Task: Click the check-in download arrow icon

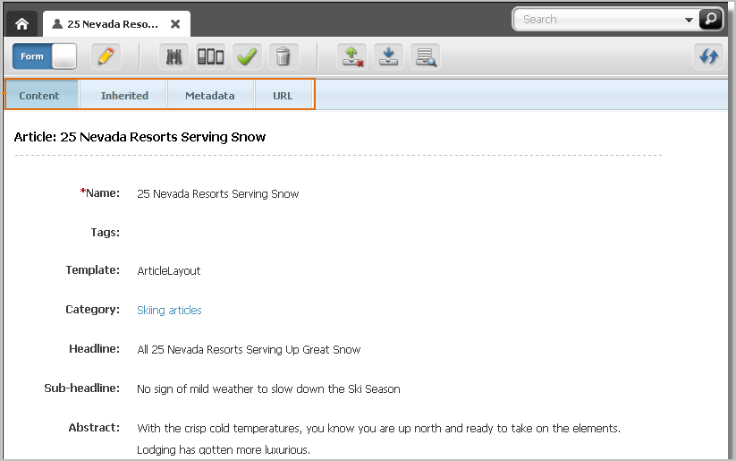Action: coord(389,57)
